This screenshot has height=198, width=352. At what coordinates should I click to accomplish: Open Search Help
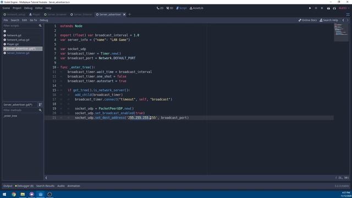tap(329, 20)
